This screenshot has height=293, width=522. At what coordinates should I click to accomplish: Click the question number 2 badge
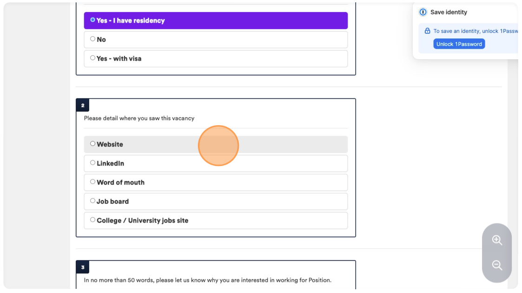83,105
